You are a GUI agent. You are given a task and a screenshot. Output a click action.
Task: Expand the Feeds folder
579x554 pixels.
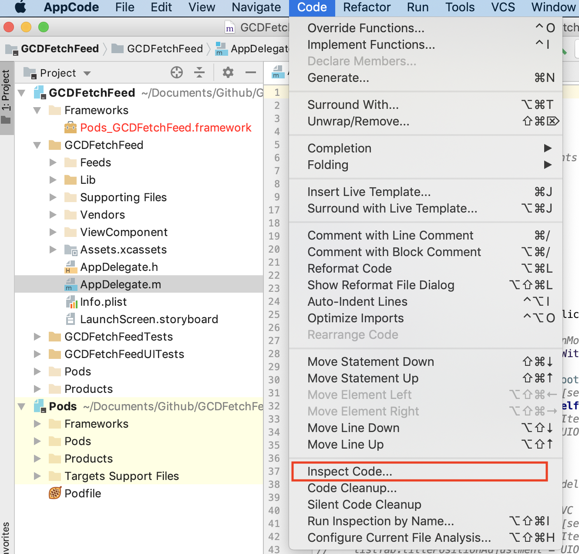click(53, 162)
